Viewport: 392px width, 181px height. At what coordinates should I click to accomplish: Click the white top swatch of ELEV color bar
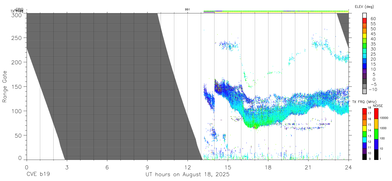point(365,15)
